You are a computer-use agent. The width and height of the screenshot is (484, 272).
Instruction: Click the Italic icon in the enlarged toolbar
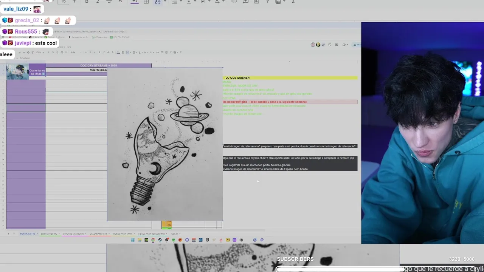[98, 2]
